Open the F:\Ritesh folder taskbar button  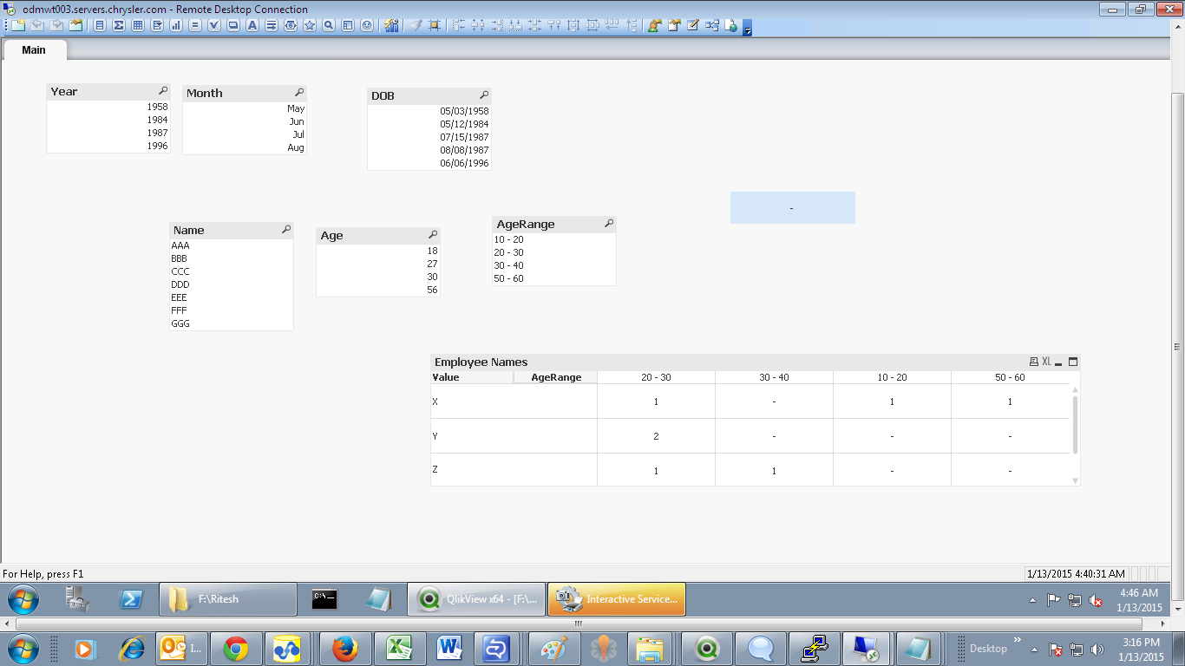pos(228,599)
